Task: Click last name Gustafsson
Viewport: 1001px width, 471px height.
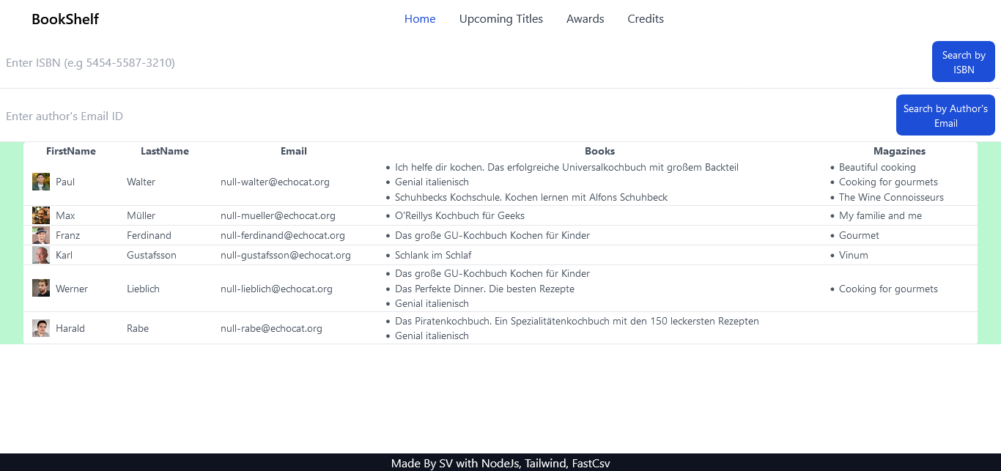Action: click(x=152, y=255)
